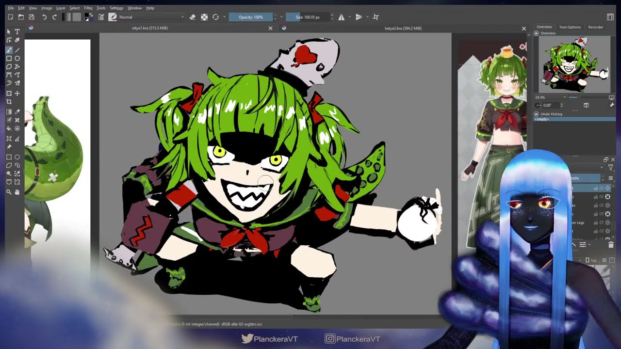
Task: Collapse the Undo History docker header
Action: 536,114
